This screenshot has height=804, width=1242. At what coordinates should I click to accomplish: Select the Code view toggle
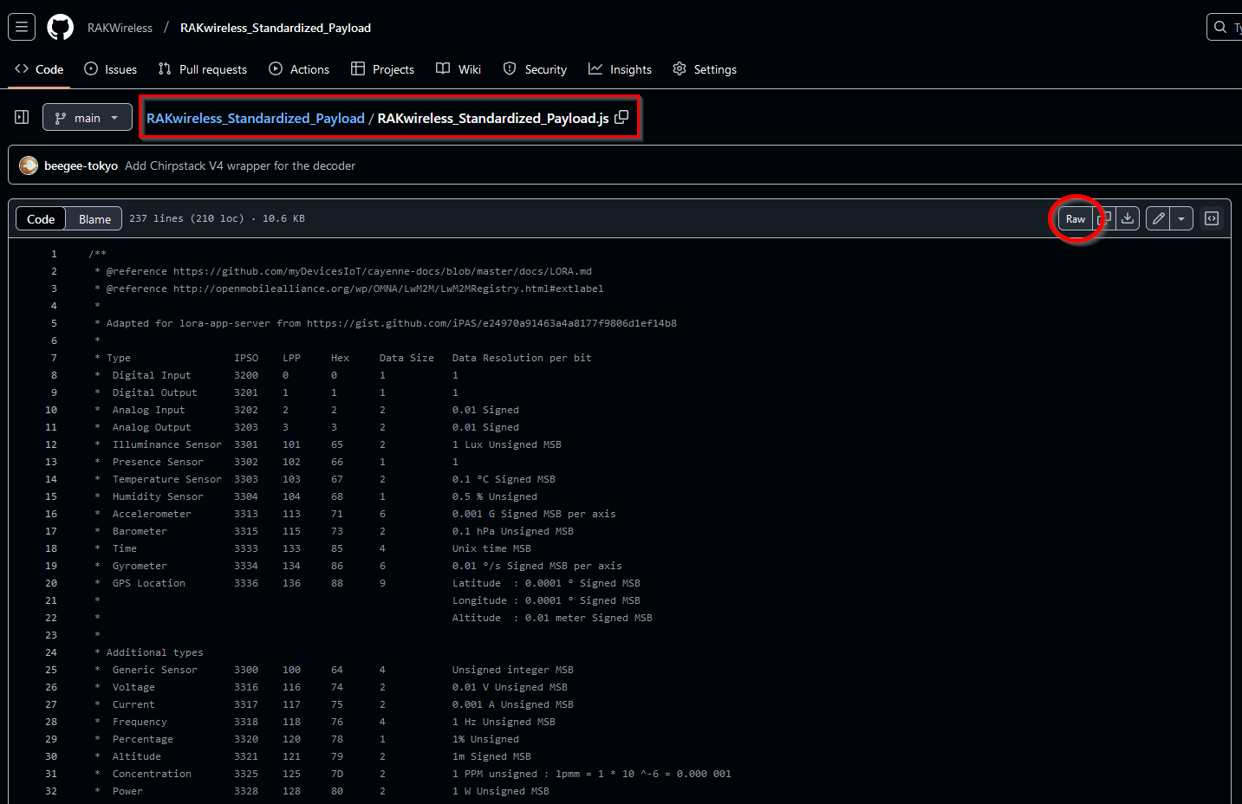40,218
